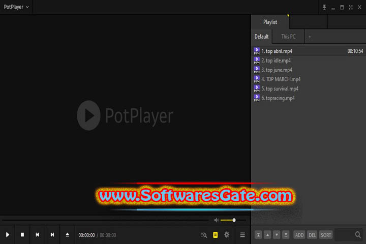The image size is (366, 244).
Task: Open the control panel gear icon
Action: pos(227,235)
